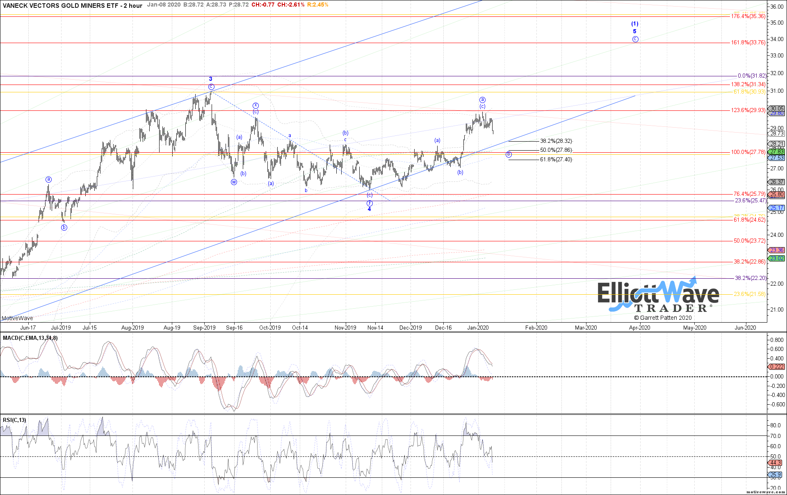
Task: Click the current price tag '28.73'
Action: click(777, 134)
